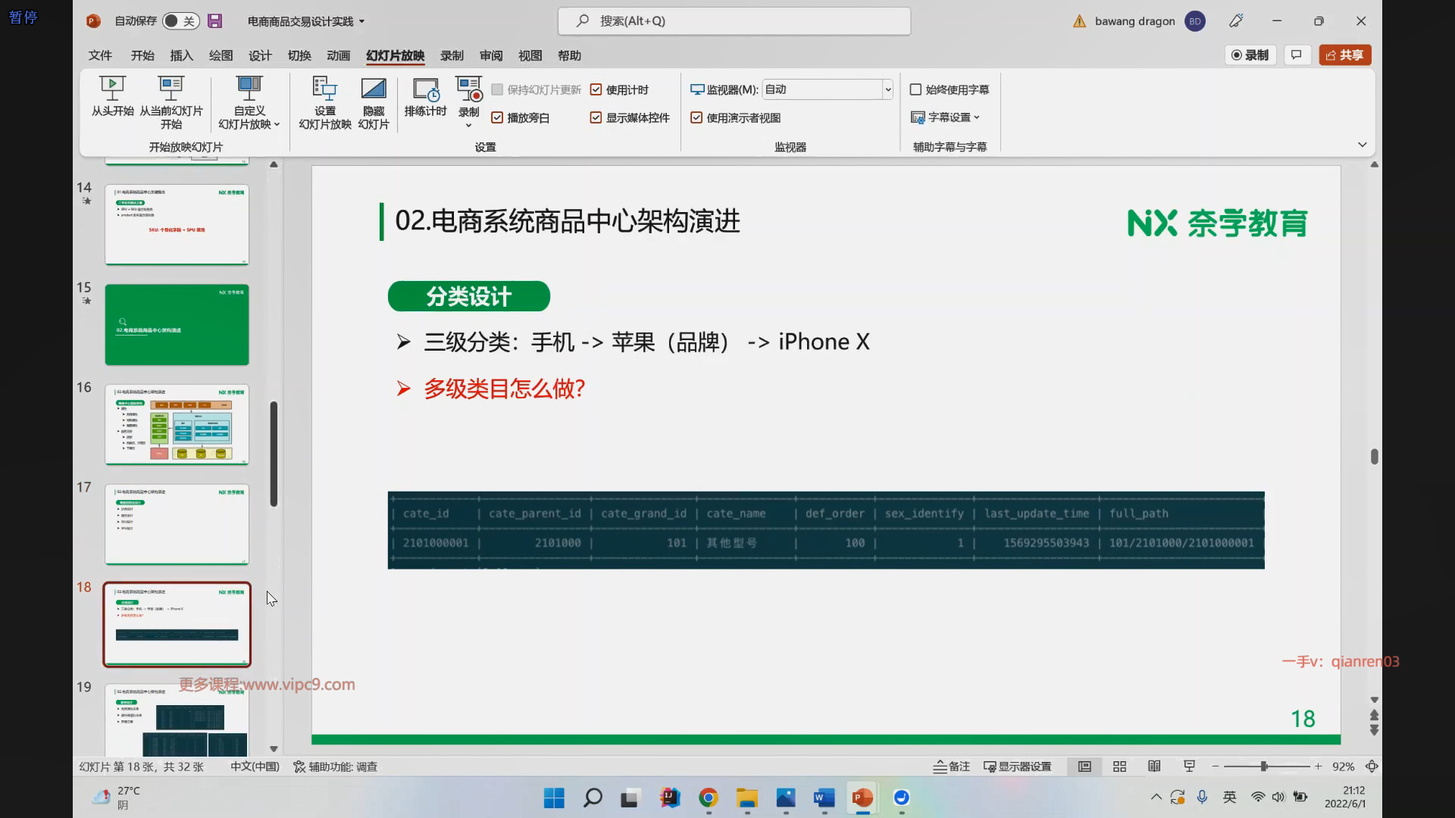This screenshot has height=818, width=1455.
Task: Toggle 自动保存 switch
Action: 180,21
